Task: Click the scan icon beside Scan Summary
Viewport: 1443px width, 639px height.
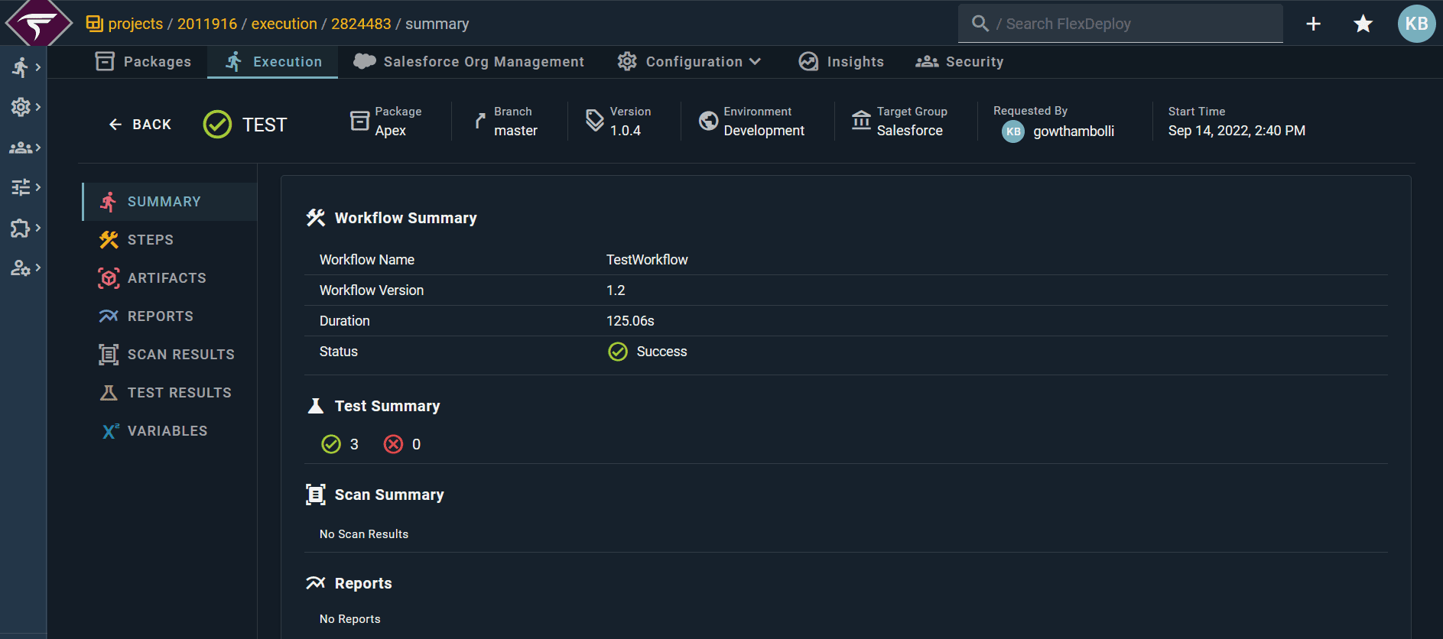Action: 316,495
